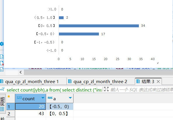Click the grid icon below the 网格 side tab

(x=2, y=109)
